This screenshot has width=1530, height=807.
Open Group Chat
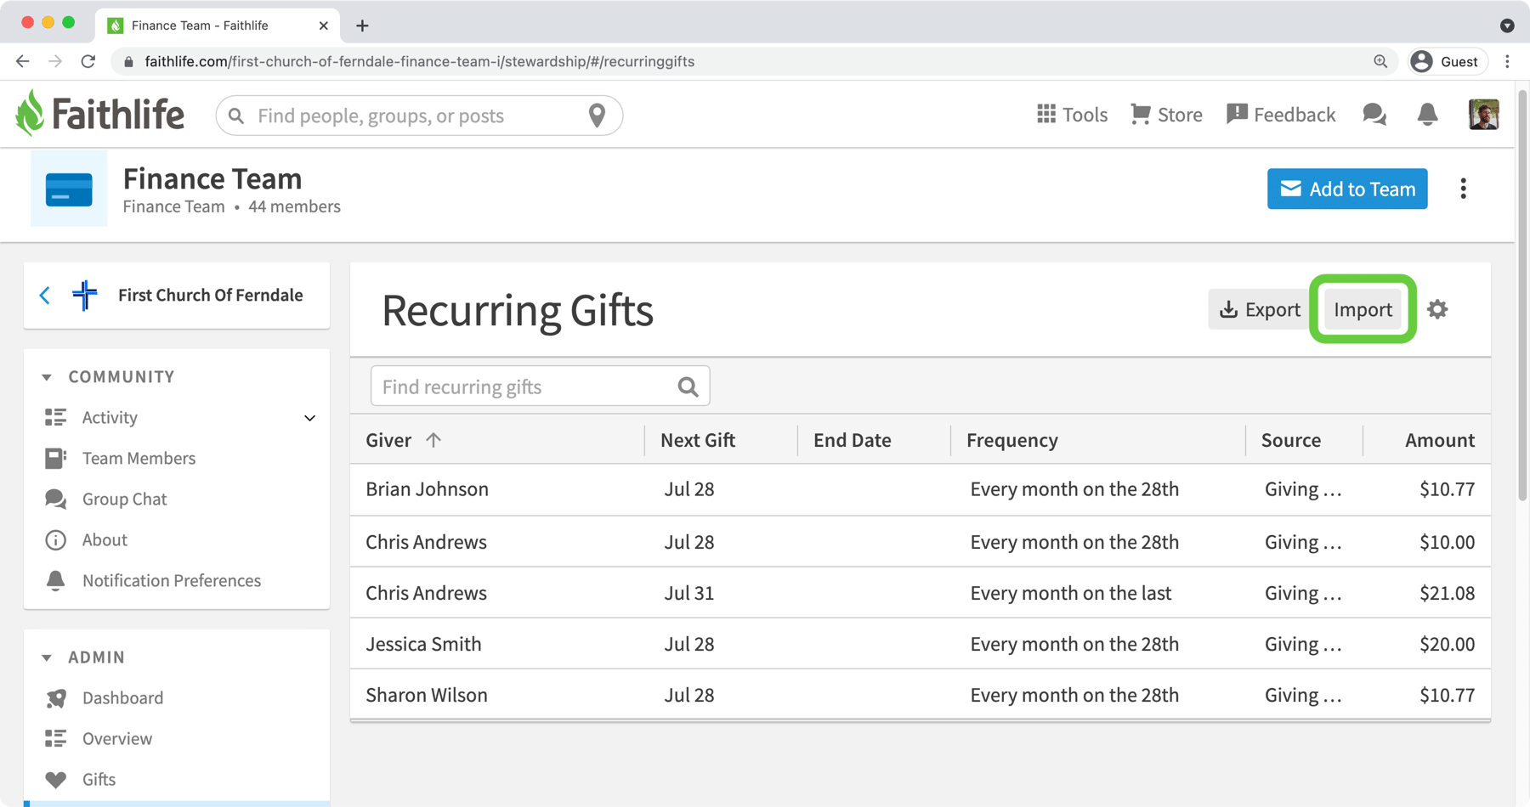click(124, 499)
